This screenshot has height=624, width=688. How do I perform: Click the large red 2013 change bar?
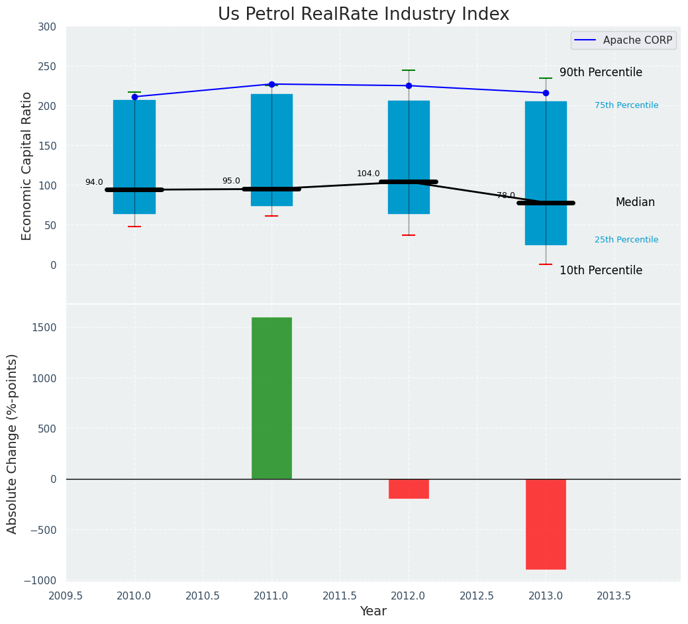coord(546,523)
